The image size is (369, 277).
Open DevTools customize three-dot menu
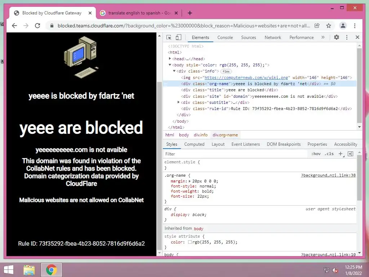(347, 37)
